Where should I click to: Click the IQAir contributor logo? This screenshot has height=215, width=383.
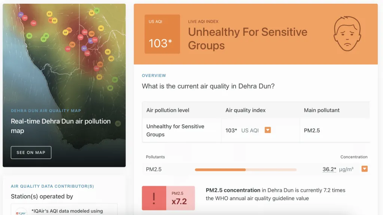click(21, 212)
